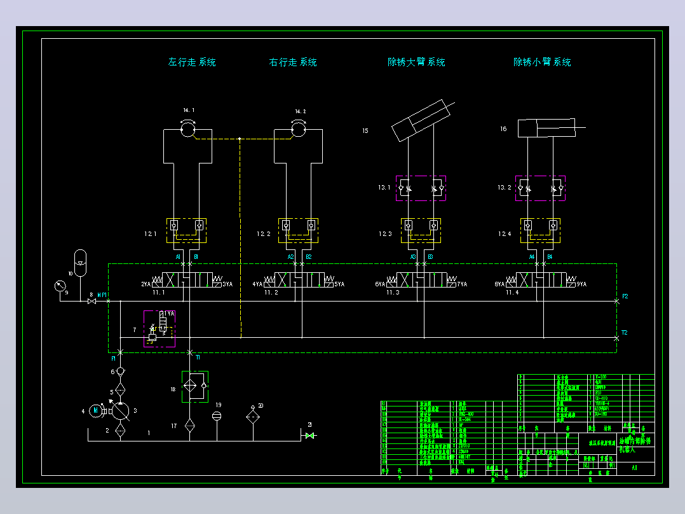Select the hydraulic motor symbol labeled 14.2

299,128
